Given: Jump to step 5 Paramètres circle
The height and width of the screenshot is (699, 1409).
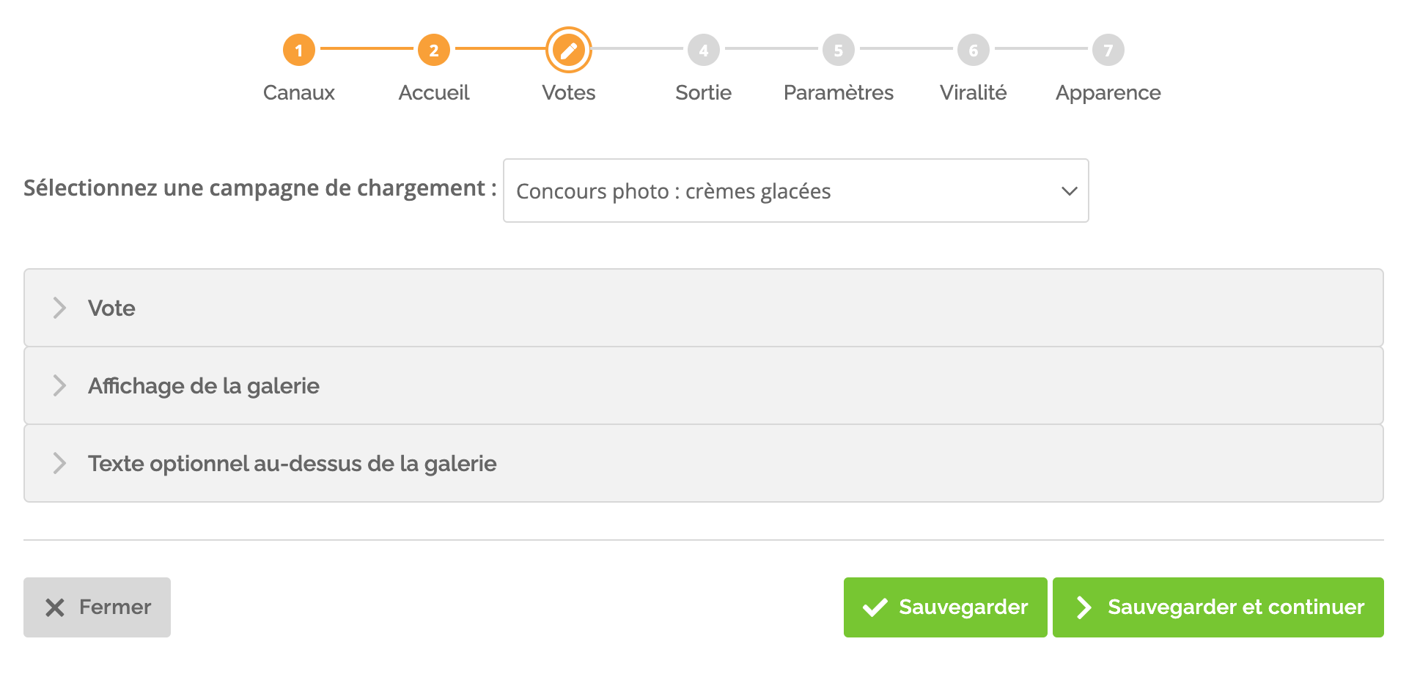Looking at the screenshot, I should coord(839,50).
